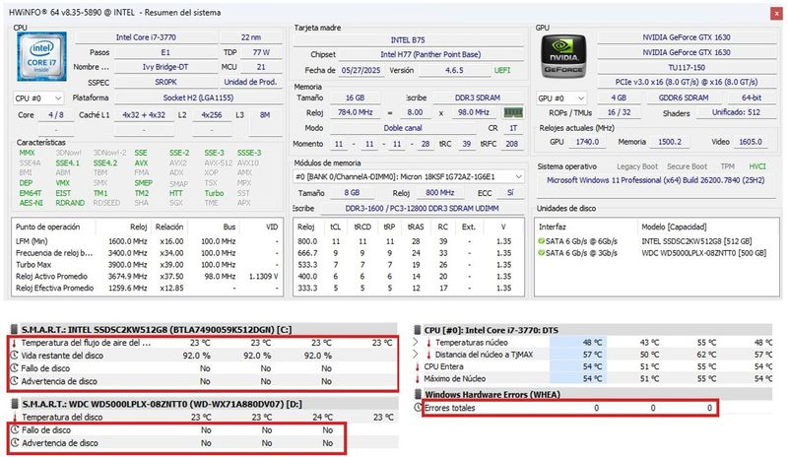788x457 pixels.
Task: Open the memory module selection dropdown
Action: point(409,177)
